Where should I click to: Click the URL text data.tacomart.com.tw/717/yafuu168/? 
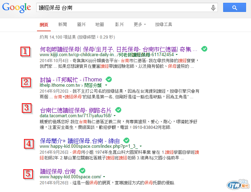pyautogui.click(x=75, y=116)
